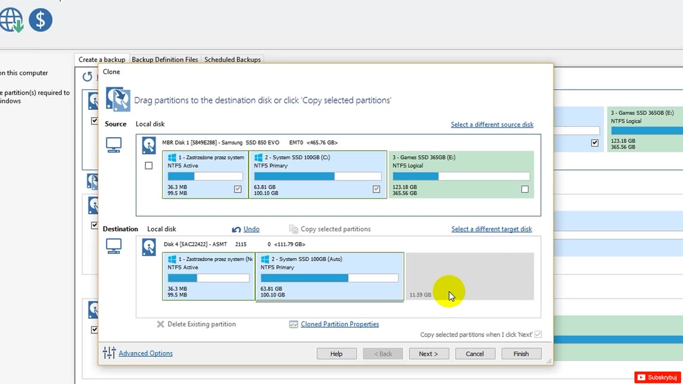Click source System SSD 100GB (C:) usage bar
Screen dimensions: 683x384
317,177
